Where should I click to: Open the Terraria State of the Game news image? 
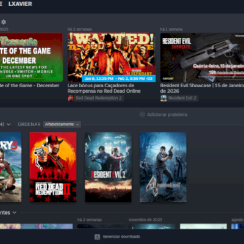[31, 57]
